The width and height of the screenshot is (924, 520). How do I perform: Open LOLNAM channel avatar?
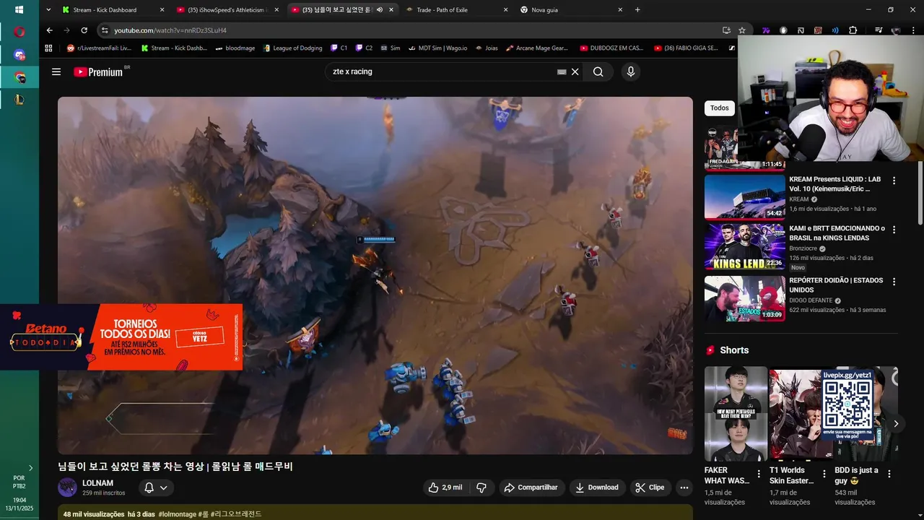point(67,487)
